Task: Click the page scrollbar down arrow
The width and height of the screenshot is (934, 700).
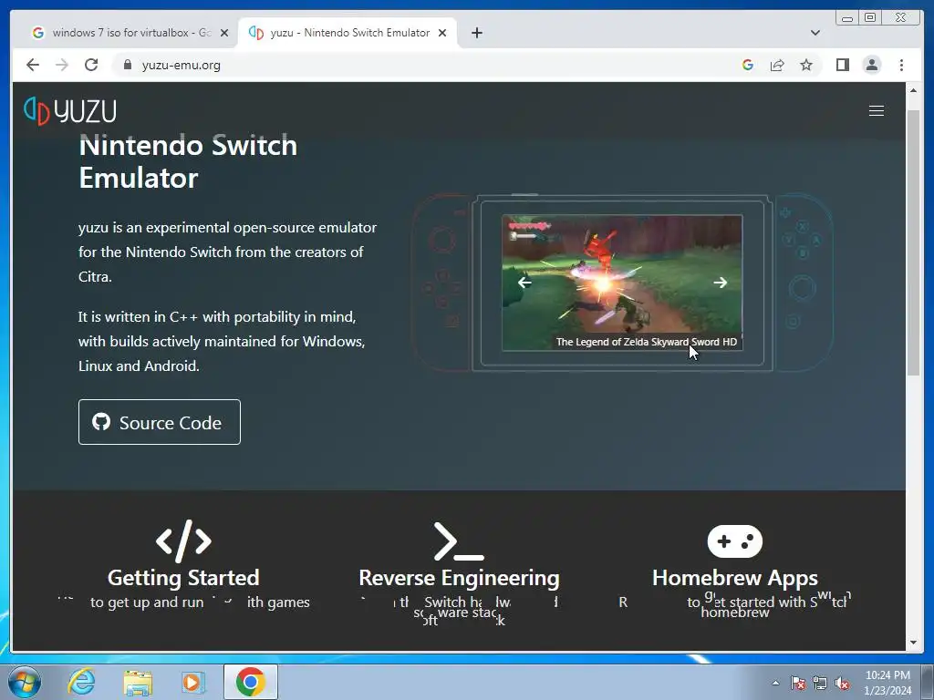Action: pyautogui.click(x=913, y=643)
